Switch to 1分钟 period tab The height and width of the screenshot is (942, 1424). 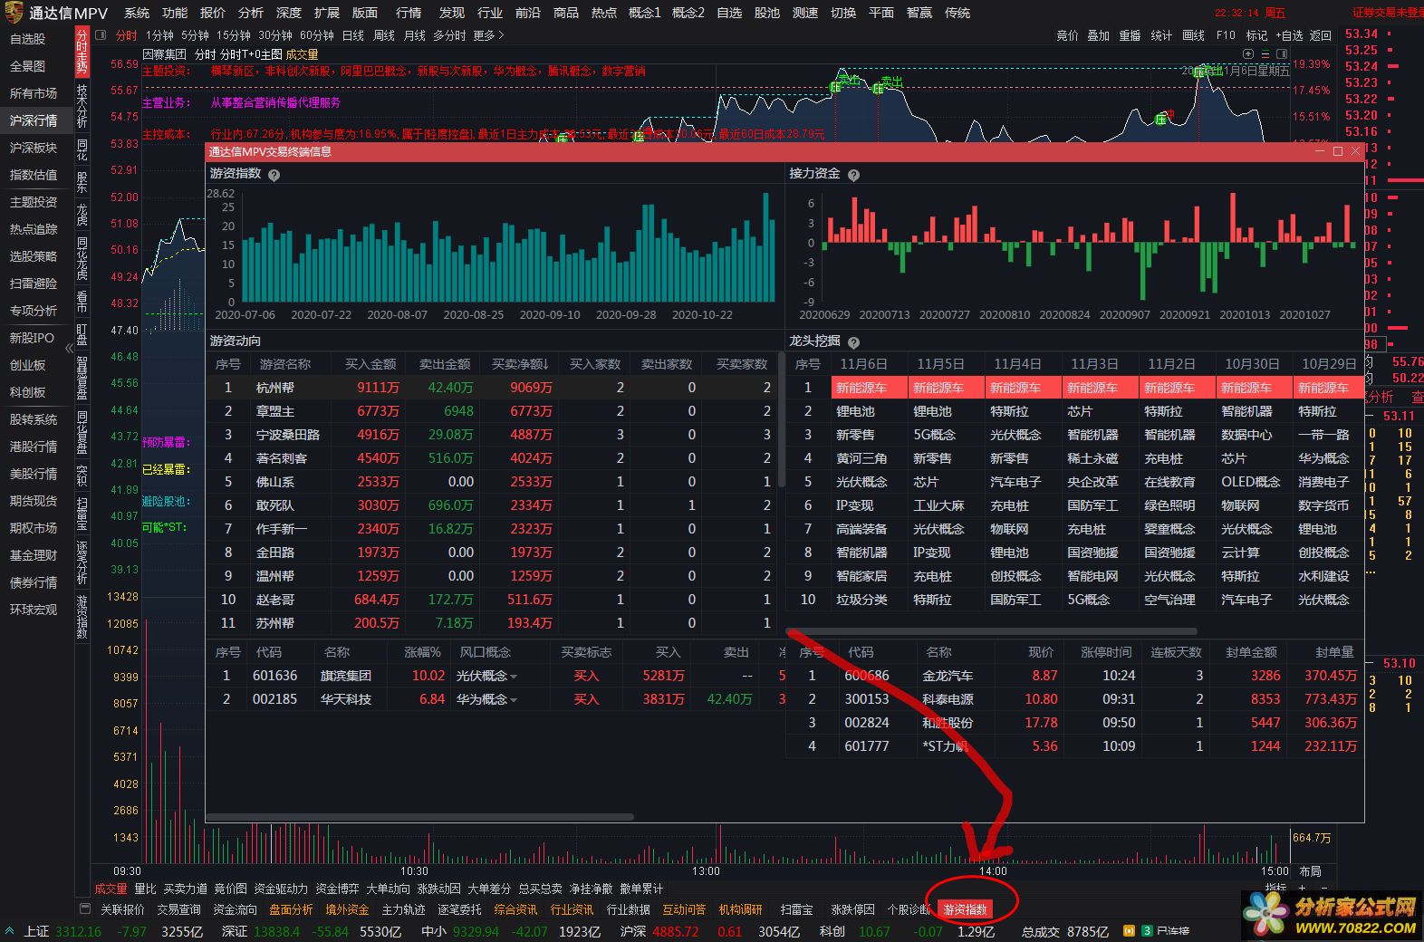pos(159,35)
